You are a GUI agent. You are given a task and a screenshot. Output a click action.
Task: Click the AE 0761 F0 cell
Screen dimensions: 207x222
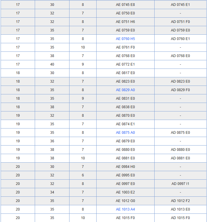[125, 47]
